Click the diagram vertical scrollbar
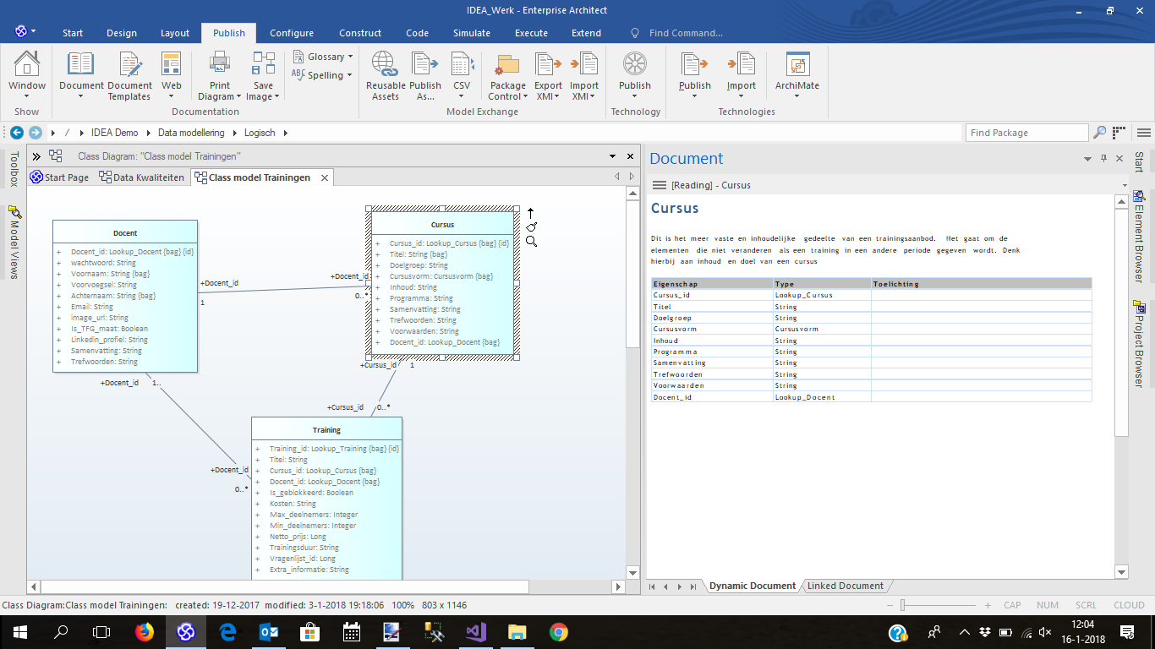This screenshot has height=649, width=1155. (x=632, y=383)
